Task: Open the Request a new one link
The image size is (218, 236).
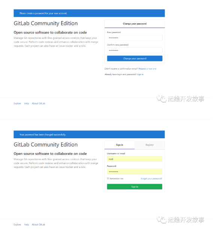Action: coord(147,69)
